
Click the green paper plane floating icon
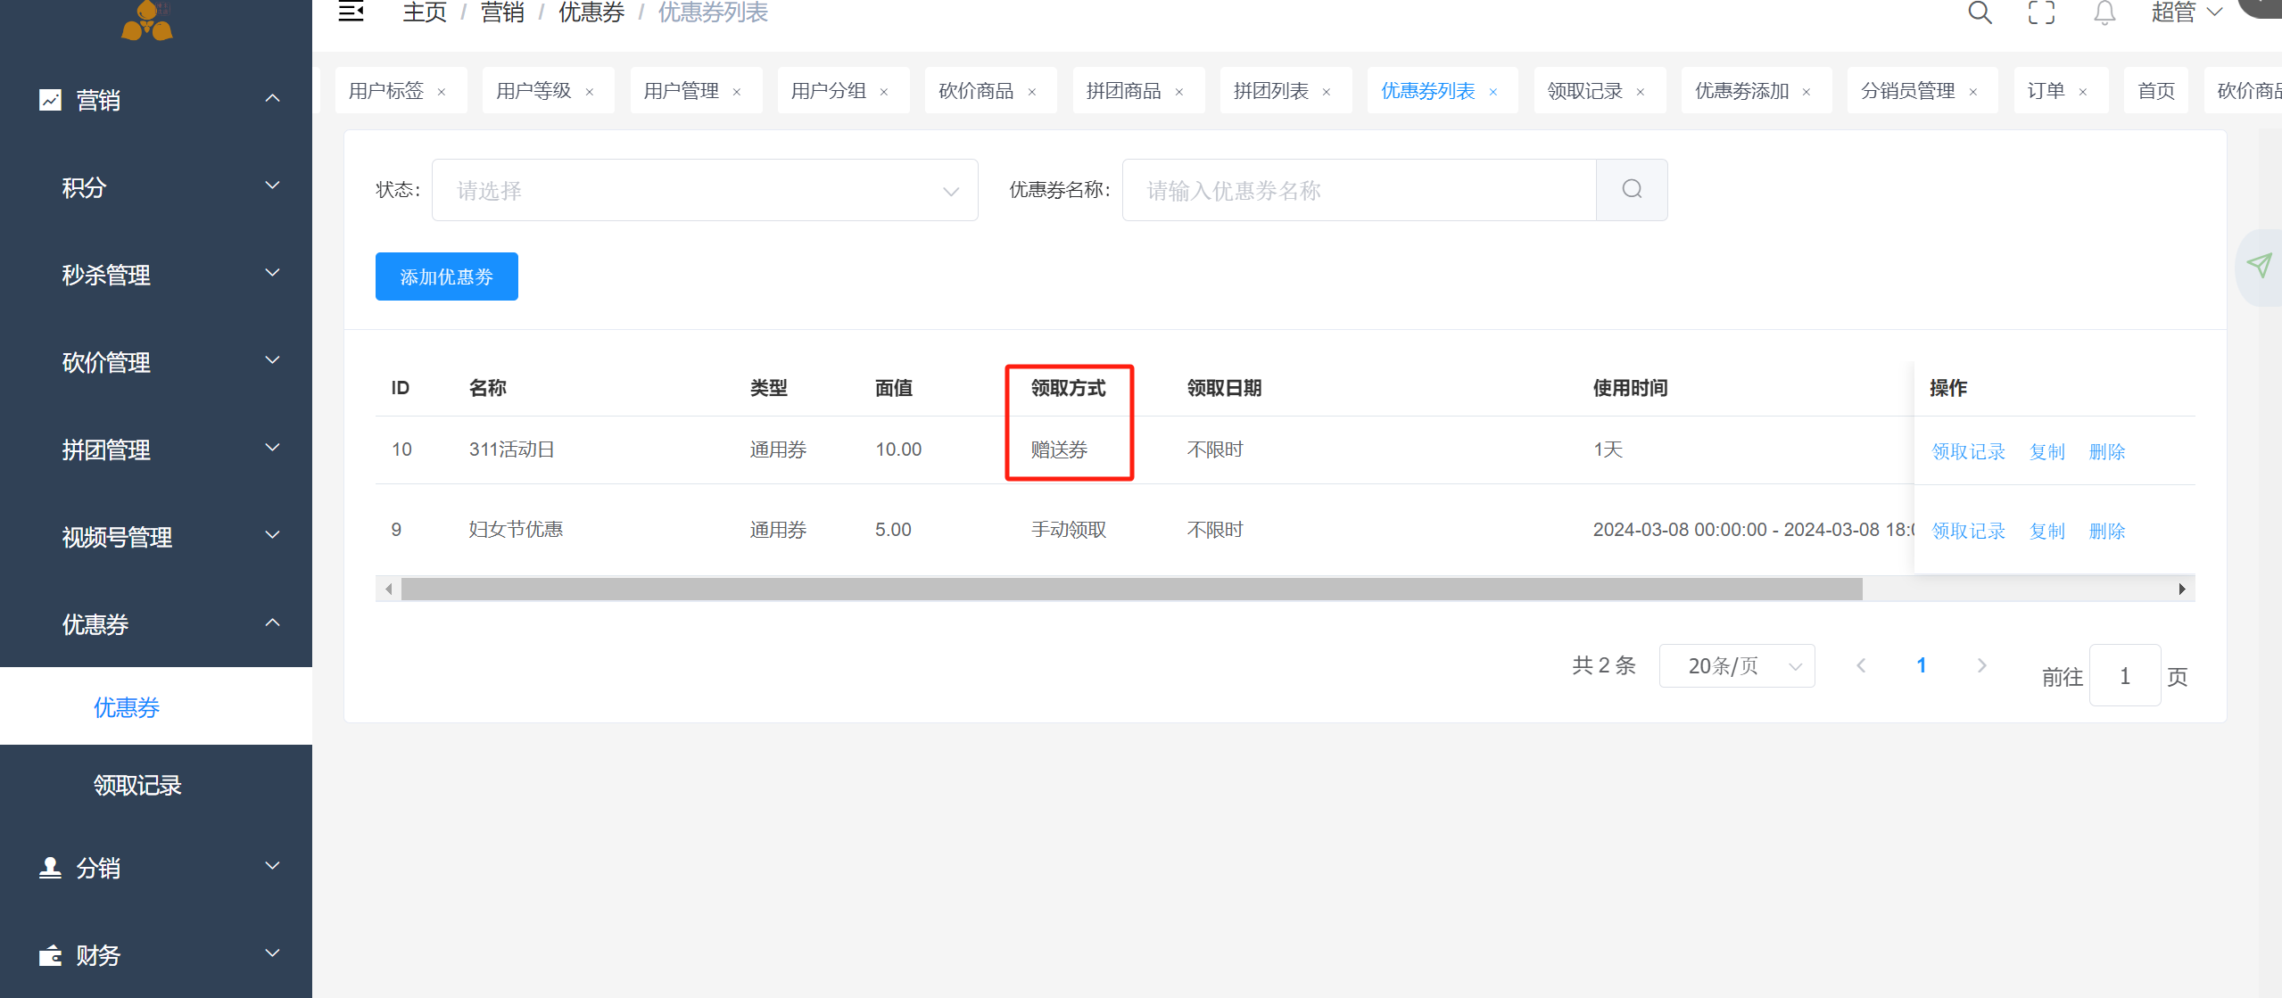[2259, 265]
